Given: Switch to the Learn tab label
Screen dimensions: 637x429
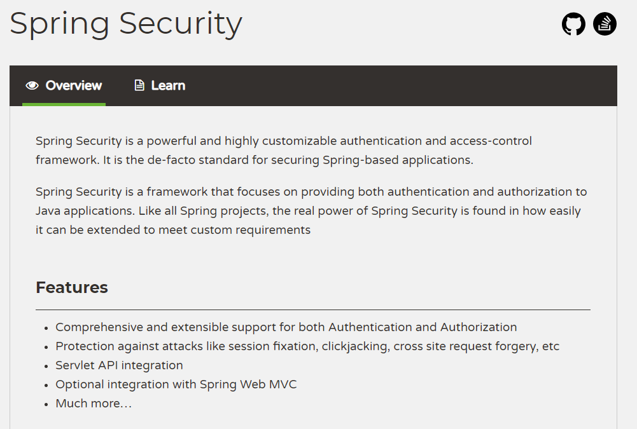Looking at the screenshot, I should 168,86.
